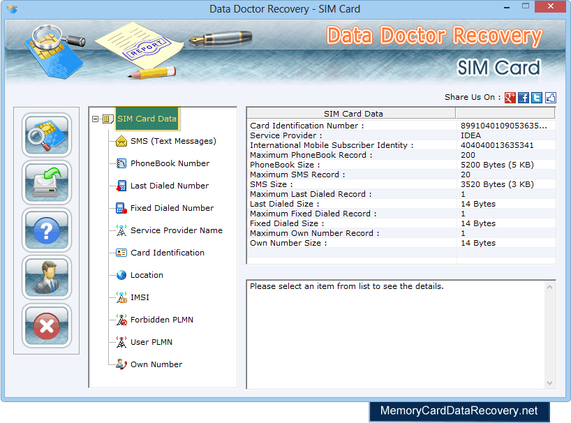Click the IMSI value 404040013635341
571x423 pixels.
[497, 145]
